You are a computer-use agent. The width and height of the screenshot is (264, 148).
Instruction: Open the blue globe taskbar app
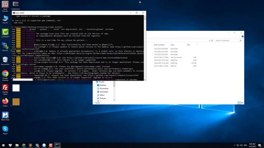click(37, 145)
